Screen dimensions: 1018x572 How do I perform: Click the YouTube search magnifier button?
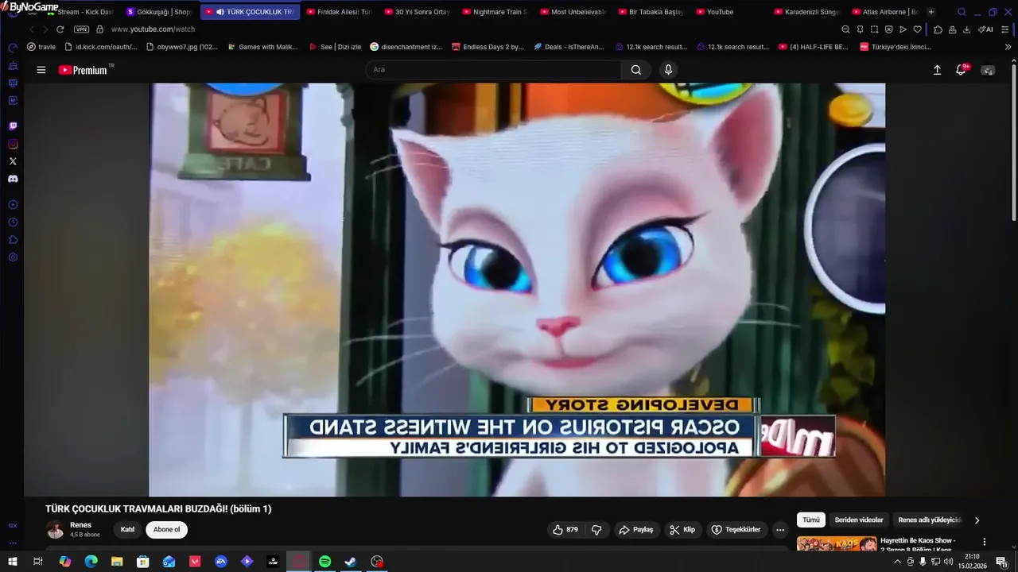[x=636, y=70]
